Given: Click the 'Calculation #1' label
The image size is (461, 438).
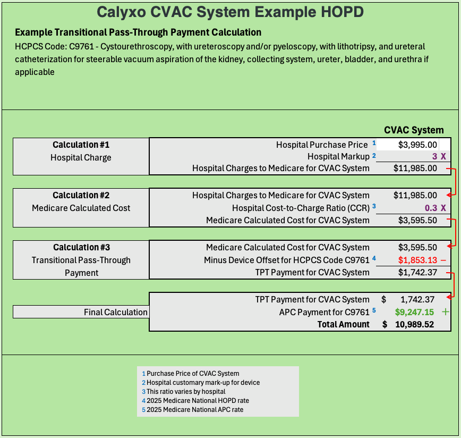Looking at the screenshot, I should coord(81,145).
